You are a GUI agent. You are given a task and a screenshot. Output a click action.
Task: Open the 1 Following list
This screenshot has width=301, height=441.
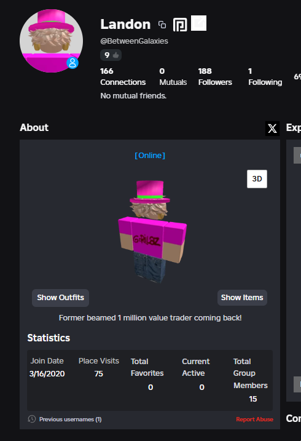point(265,76)
